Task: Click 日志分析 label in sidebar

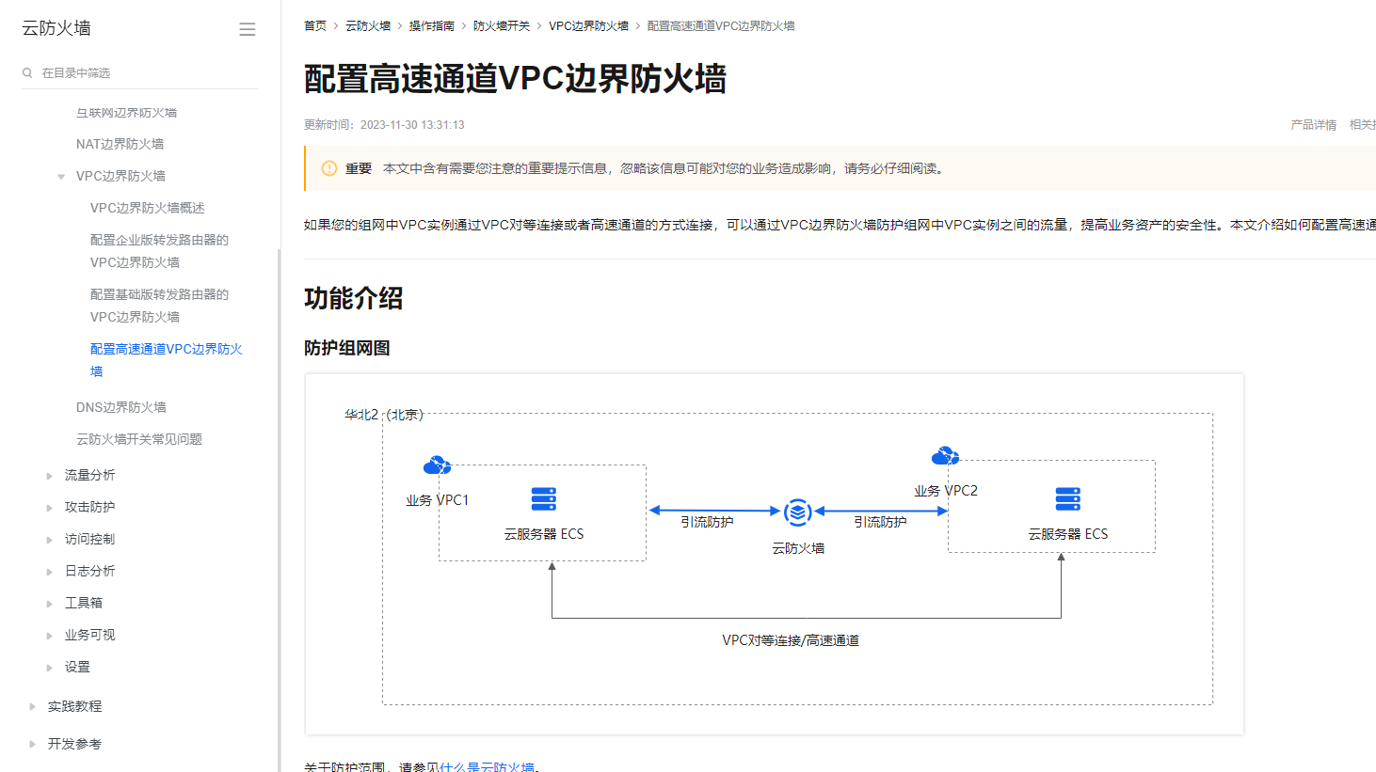Action: point(89,571)
